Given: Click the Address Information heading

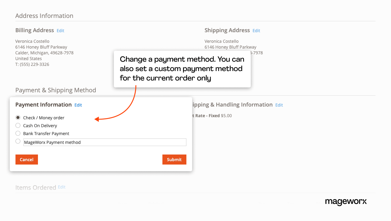Looking at the screenshot, I should [x=44, y=15].
